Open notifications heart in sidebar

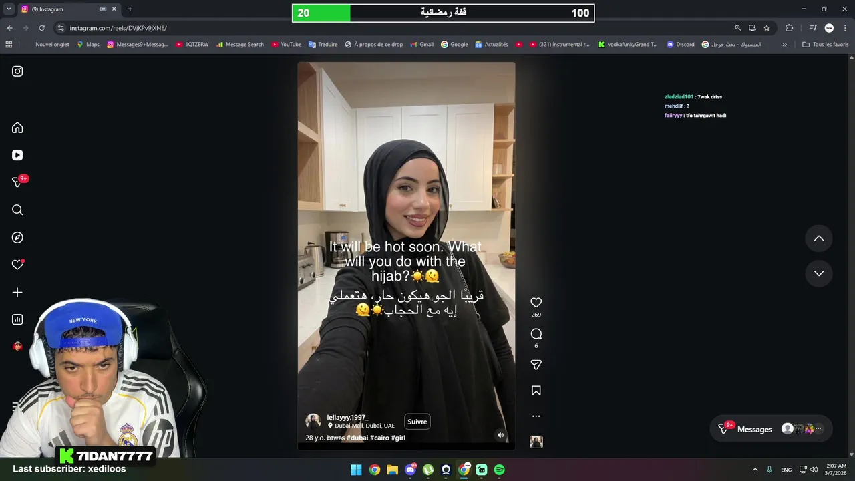(17, 265)
